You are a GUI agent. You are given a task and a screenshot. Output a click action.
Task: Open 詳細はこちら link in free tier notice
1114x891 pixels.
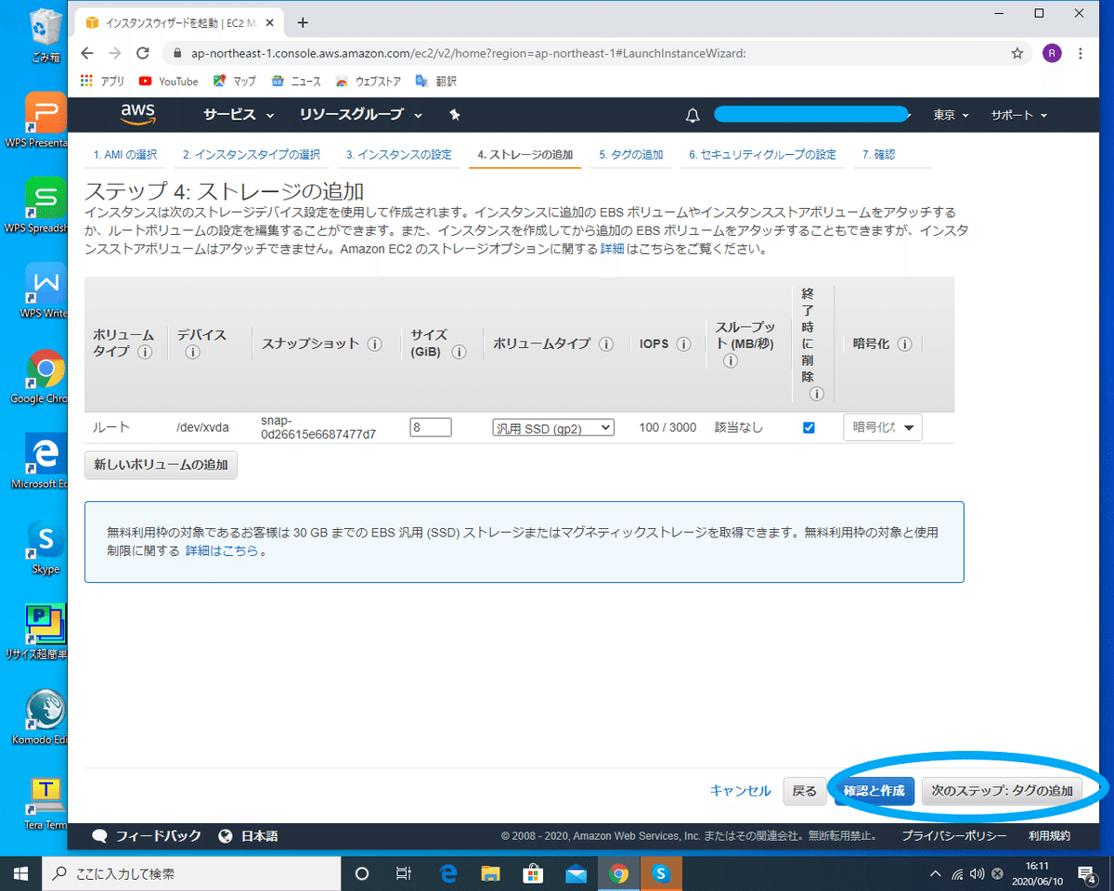[x=222, y=550]
